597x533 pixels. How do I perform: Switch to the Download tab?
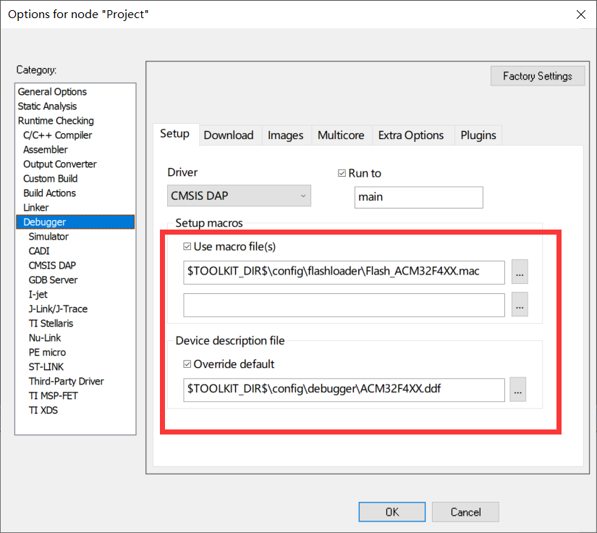[229, 135]
